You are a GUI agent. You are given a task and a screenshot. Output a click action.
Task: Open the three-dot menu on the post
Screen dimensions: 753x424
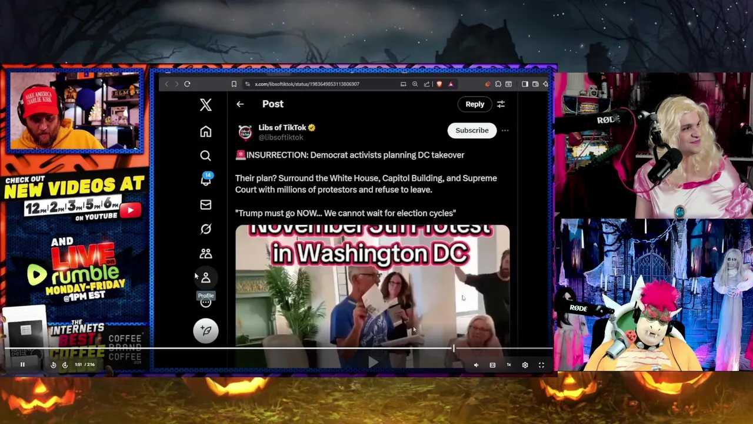coord(505,131)
